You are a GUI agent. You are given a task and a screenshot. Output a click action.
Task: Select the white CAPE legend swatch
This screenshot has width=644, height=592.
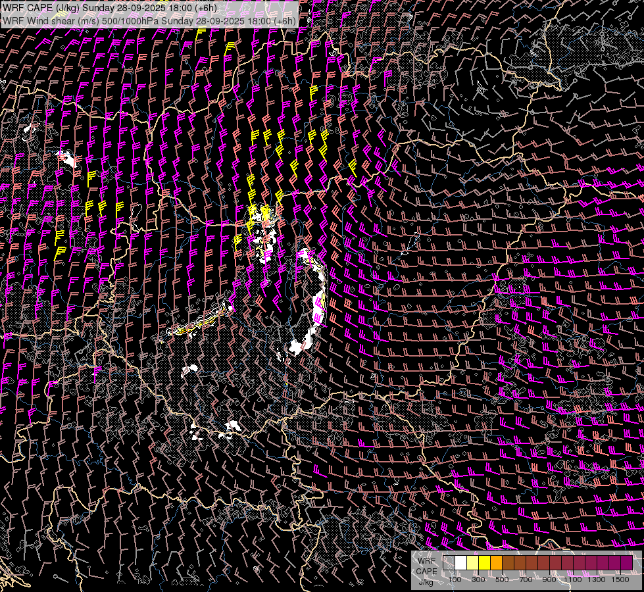click(461, 562)
